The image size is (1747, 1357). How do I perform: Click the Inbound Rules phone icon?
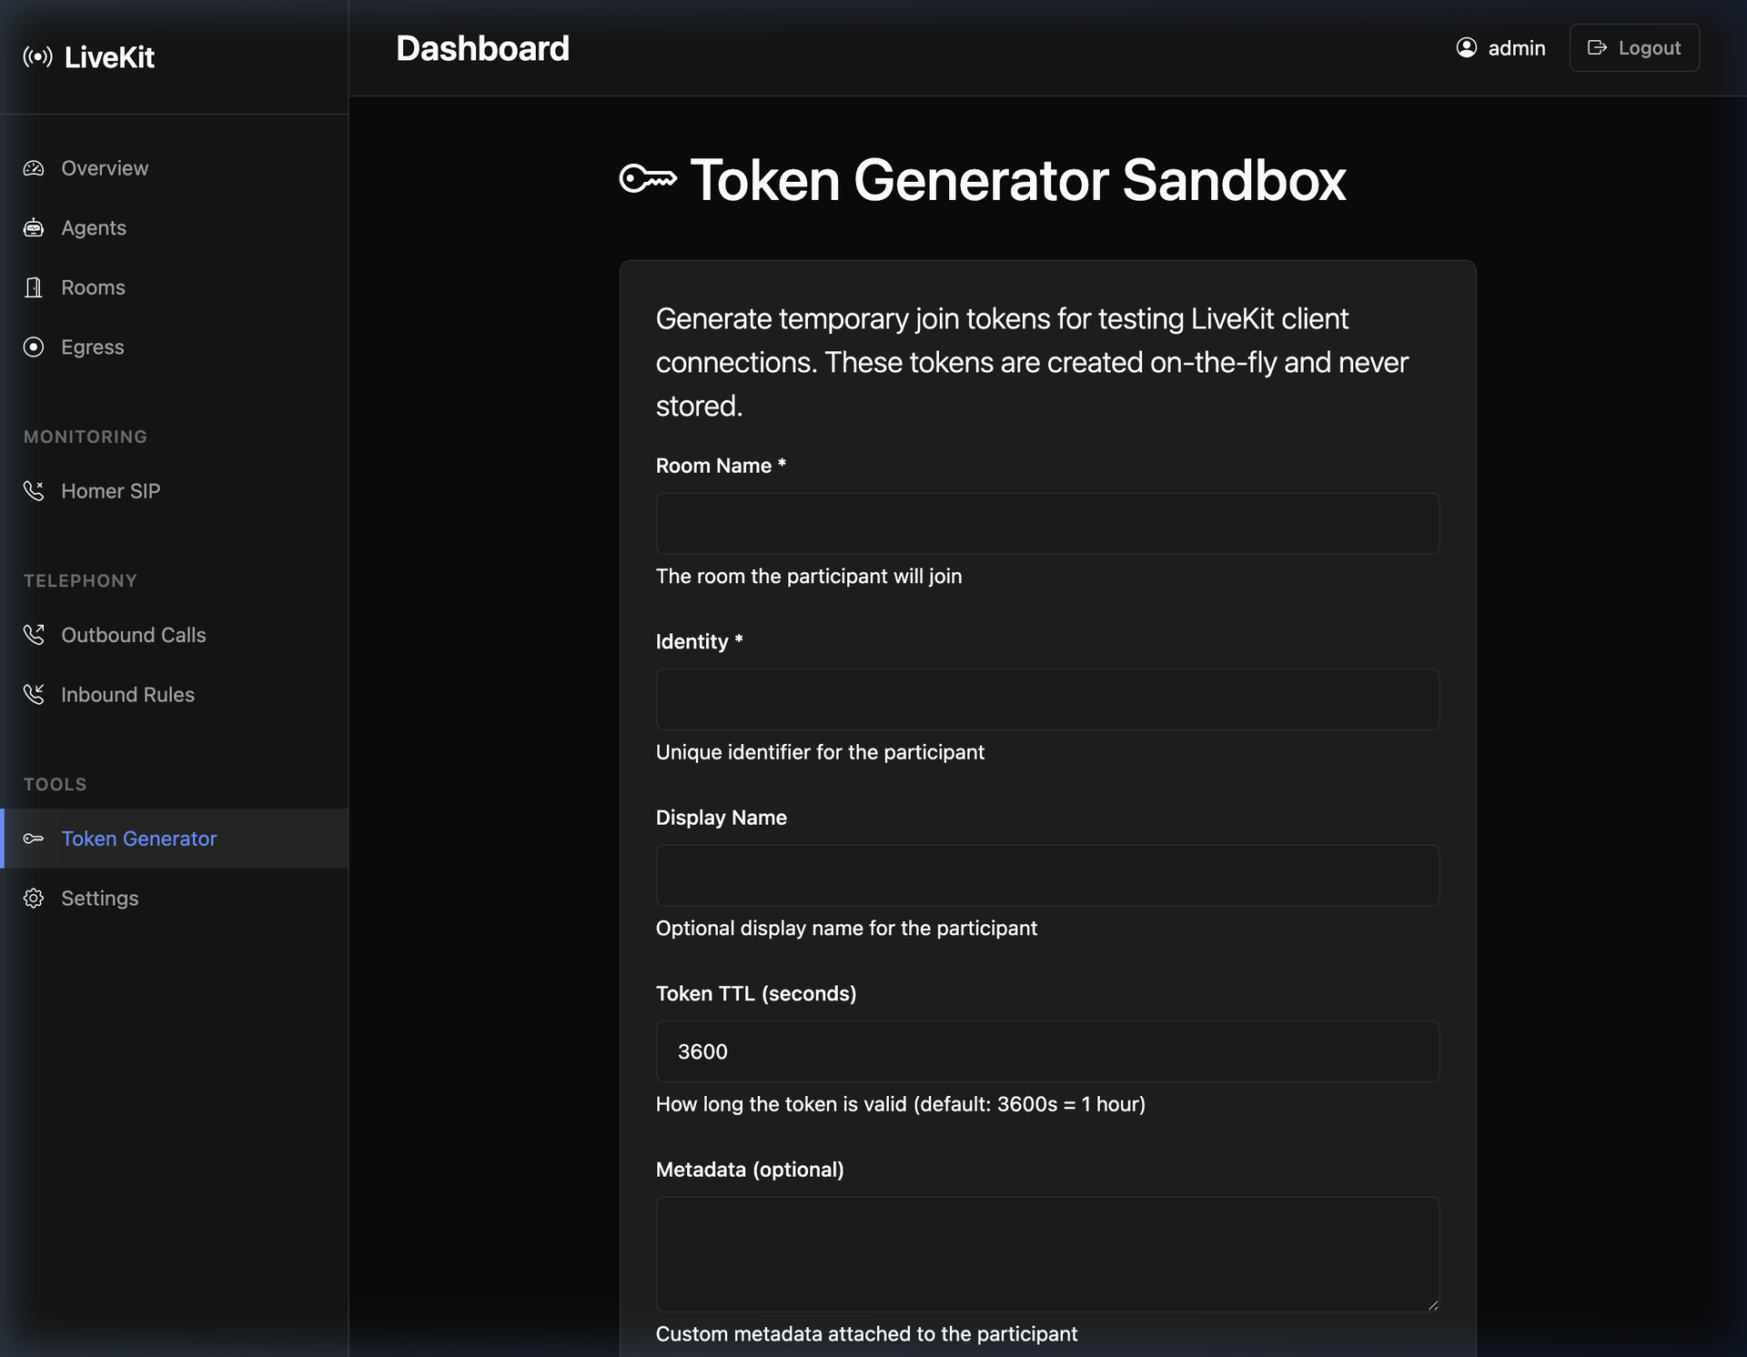click(x=34, y=695)
